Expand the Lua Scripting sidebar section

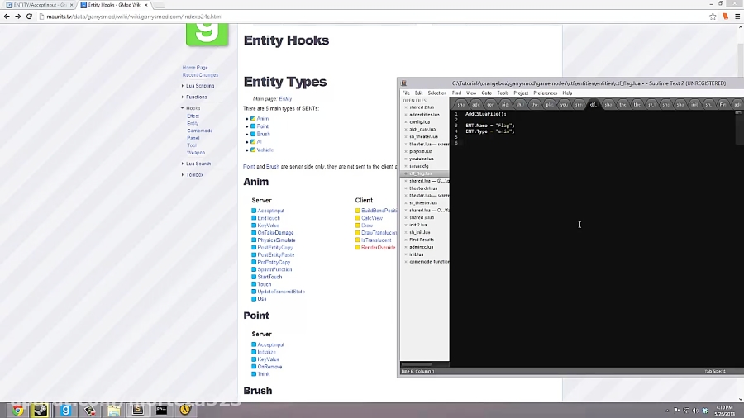click(x=183, y=86)
